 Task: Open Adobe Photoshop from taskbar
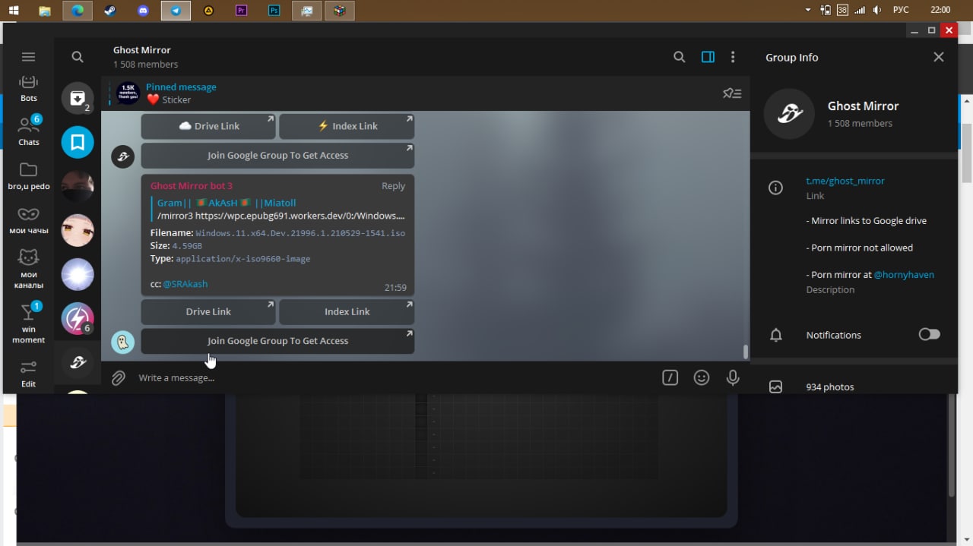pyautogui.click(x=274, y=11)
